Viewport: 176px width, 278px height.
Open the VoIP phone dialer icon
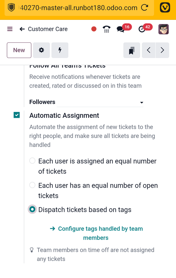pos(107,29)
